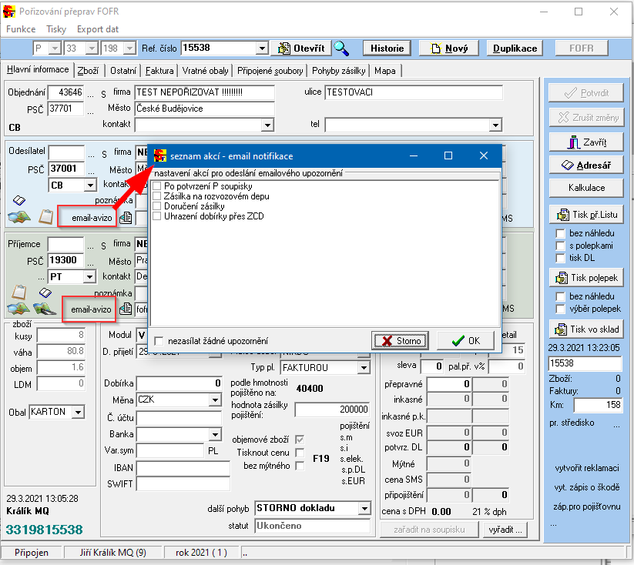
Task: Click the Storno button in dialog
Action: [x=400, y=341]
